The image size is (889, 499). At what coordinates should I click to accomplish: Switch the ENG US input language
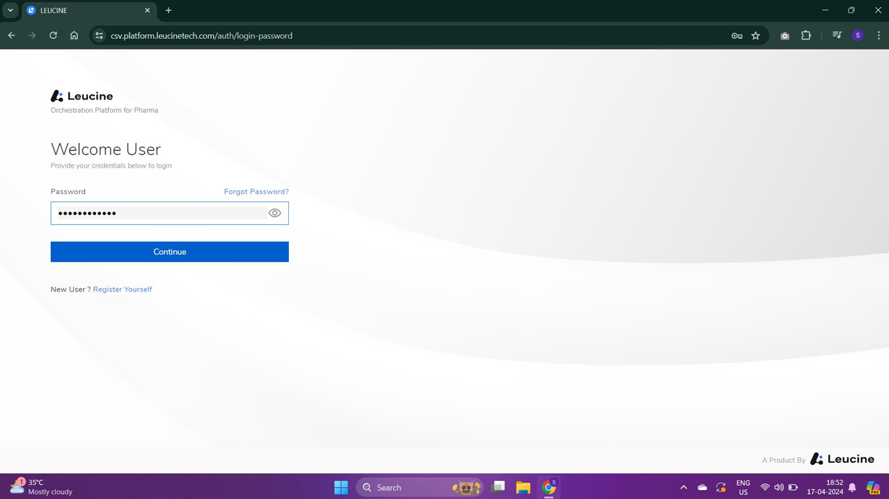743,487
